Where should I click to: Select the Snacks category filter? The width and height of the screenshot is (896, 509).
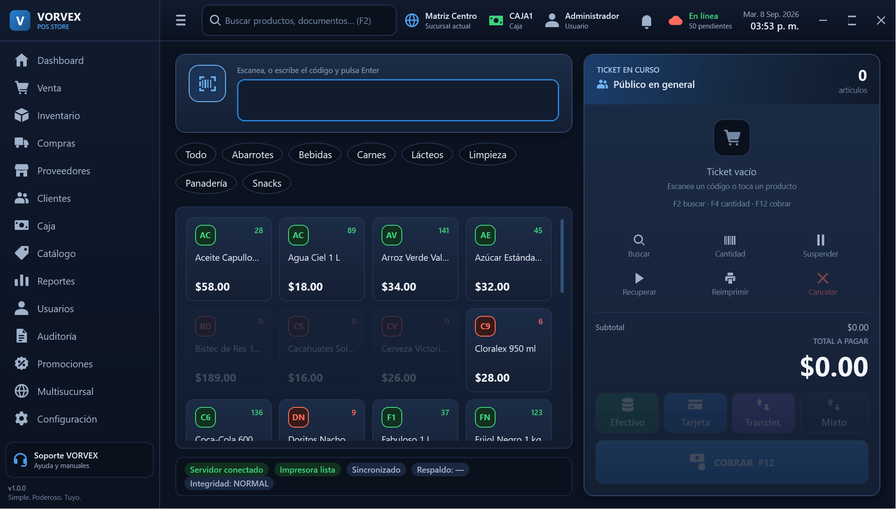[266, 183]
